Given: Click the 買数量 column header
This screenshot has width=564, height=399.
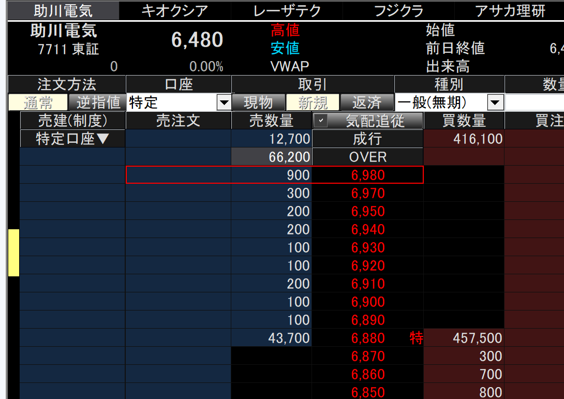Looking at the screenshot, I should tap(464, 121).
